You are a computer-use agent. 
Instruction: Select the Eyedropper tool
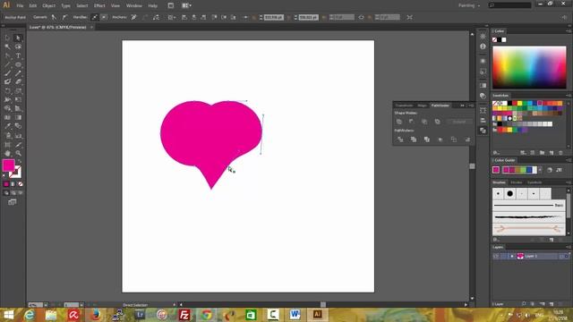(7, 126)
